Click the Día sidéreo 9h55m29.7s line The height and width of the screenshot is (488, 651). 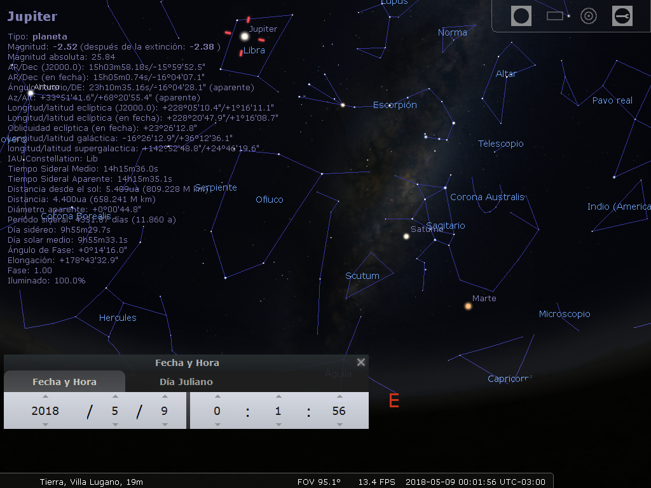coord(59,229)
